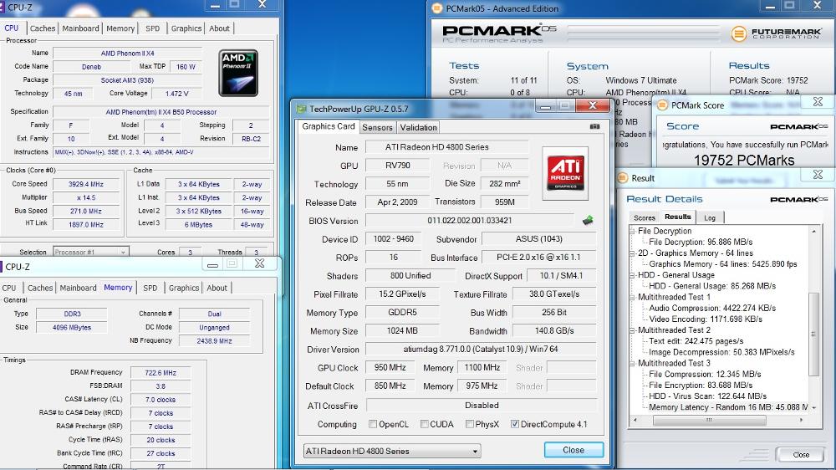Open SPD tab in top CPU-Z window

pyautogui.click(x=152, y=28)
